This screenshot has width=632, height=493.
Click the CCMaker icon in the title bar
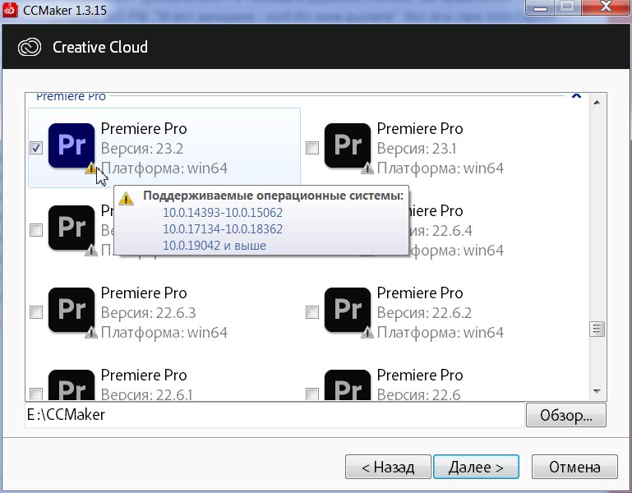pyautogui.click(x=10, y=10)
